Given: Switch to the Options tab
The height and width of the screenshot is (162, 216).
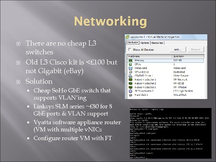Looking at the screenshot, I should (x=145, y=43).
